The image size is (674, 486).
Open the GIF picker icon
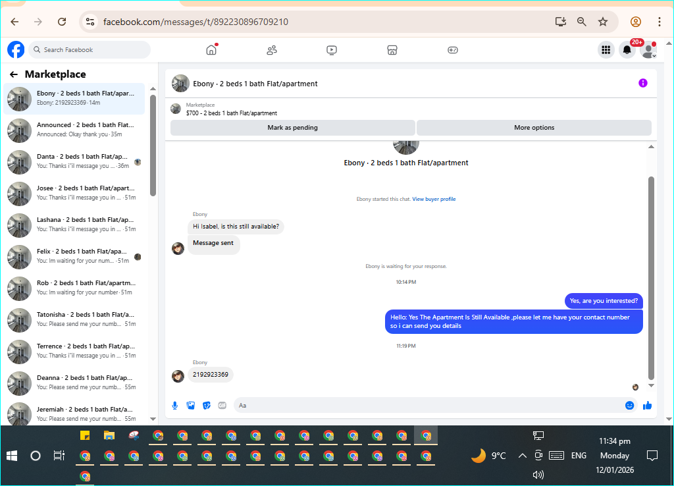(x=222, y=405)
